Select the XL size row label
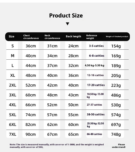Image resolution: width=135 pixels, height=152 pixels. [13, 75]
